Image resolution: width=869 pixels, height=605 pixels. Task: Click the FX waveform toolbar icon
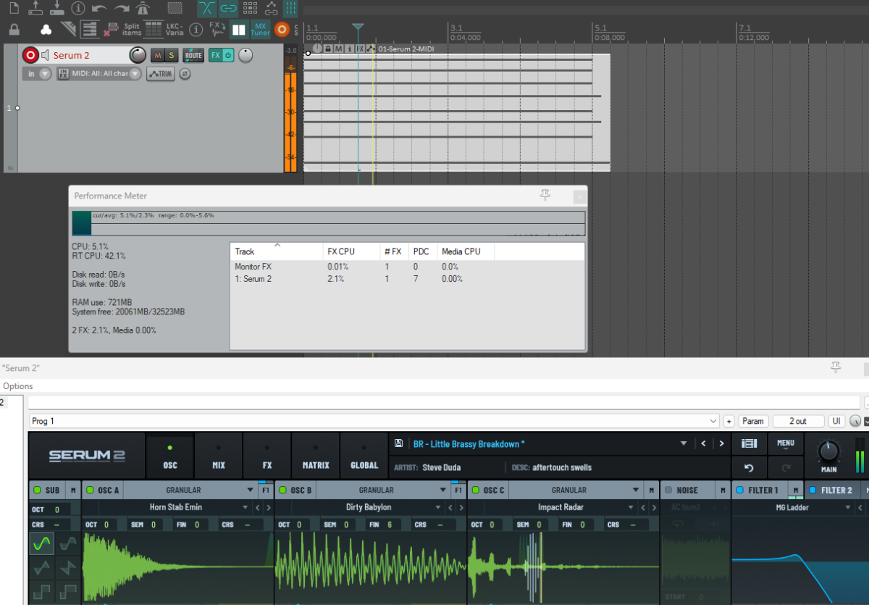coord(217,30)
